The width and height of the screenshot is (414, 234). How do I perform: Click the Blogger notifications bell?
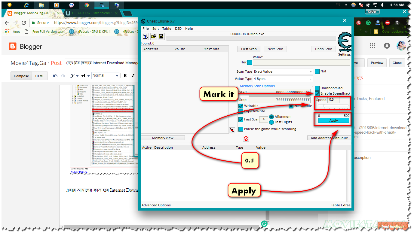click(x=387, y=46)
